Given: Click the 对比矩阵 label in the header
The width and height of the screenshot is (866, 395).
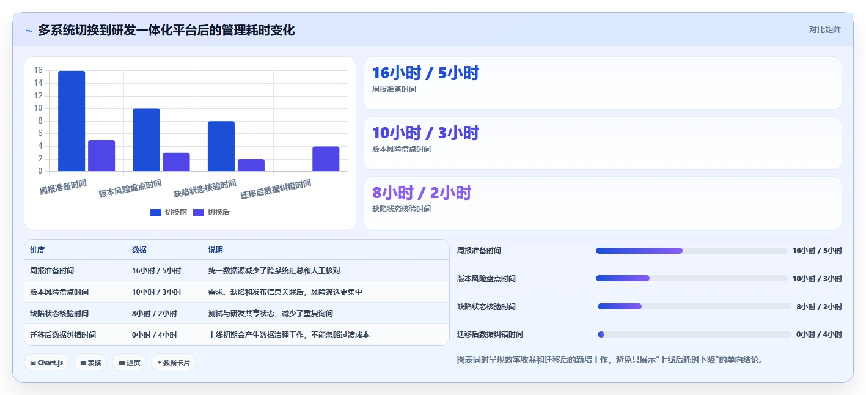Looking at the screenshot, I should [824, 29].
